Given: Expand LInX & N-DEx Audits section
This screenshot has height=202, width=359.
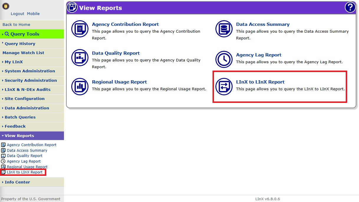Looking at the screenshot, I should point(32,89).
